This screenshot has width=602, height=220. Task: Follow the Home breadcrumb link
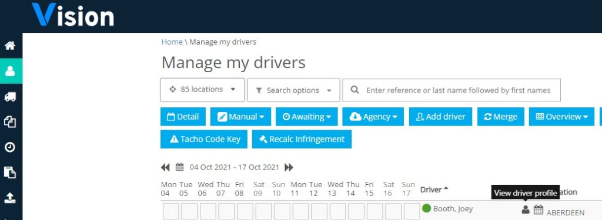tap(172, 42)
